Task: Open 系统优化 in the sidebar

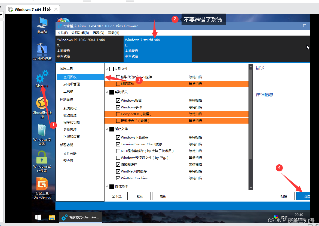Action: (x=70, y=108)
